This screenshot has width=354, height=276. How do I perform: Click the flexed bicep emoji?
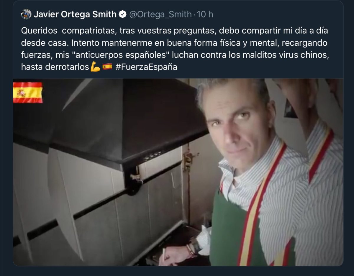point(95,67)
